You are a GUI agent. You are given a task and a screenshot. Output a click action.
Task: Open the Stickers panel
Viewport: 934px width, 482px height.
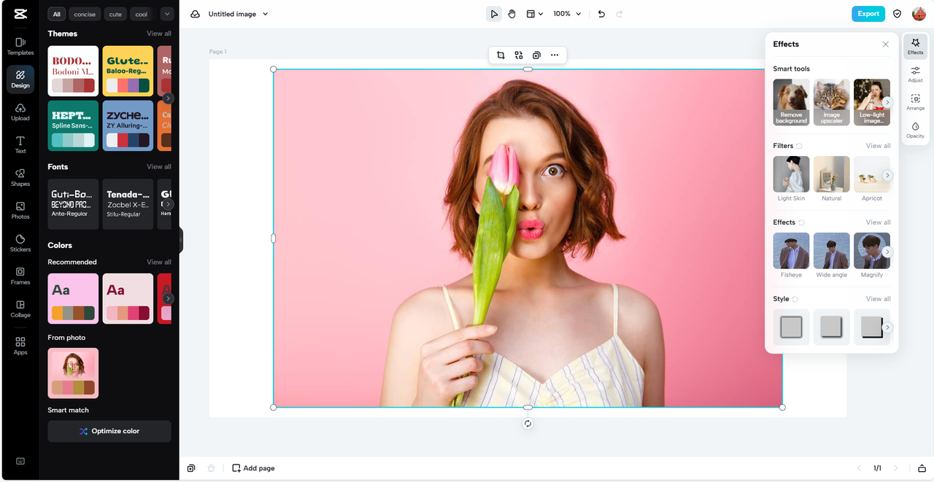(20, 244)
